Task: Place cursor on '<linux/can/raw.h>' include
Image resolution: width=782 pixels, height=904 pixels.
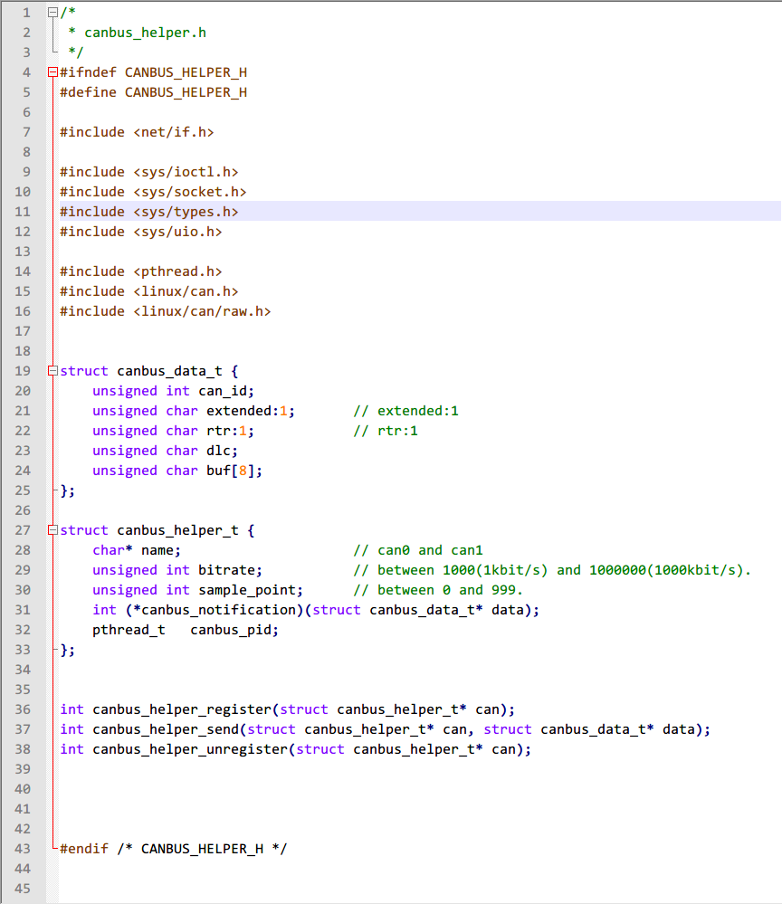Action: (x=202, y=311)
